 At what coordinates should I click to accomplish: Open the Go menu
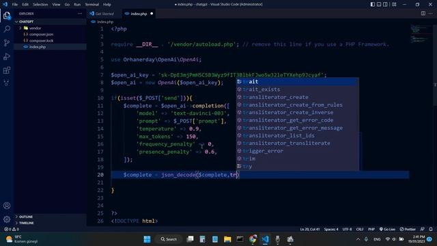click(67, 5)
